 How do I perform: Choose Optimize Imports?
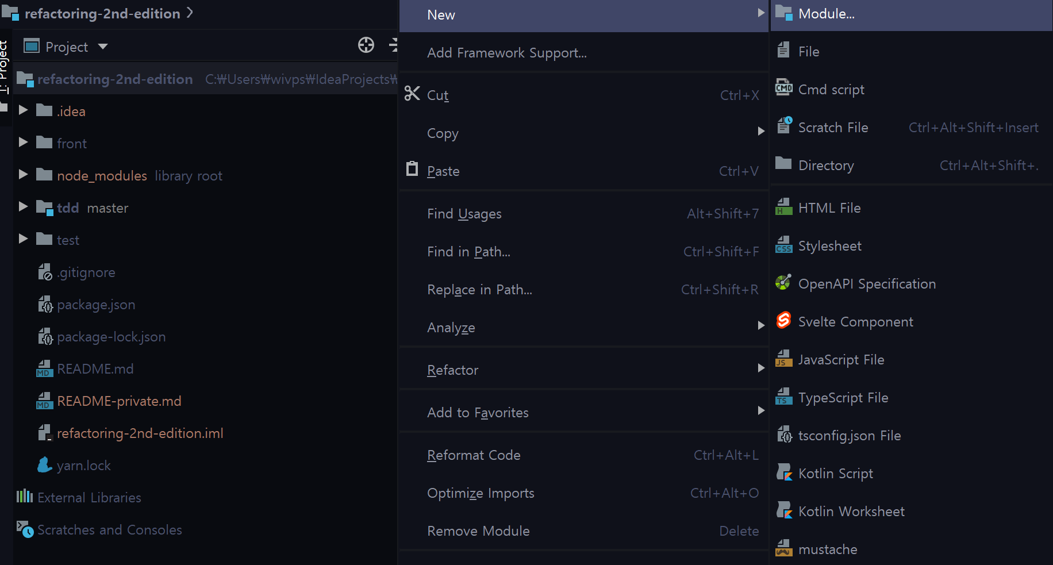[x=583, y=493]
